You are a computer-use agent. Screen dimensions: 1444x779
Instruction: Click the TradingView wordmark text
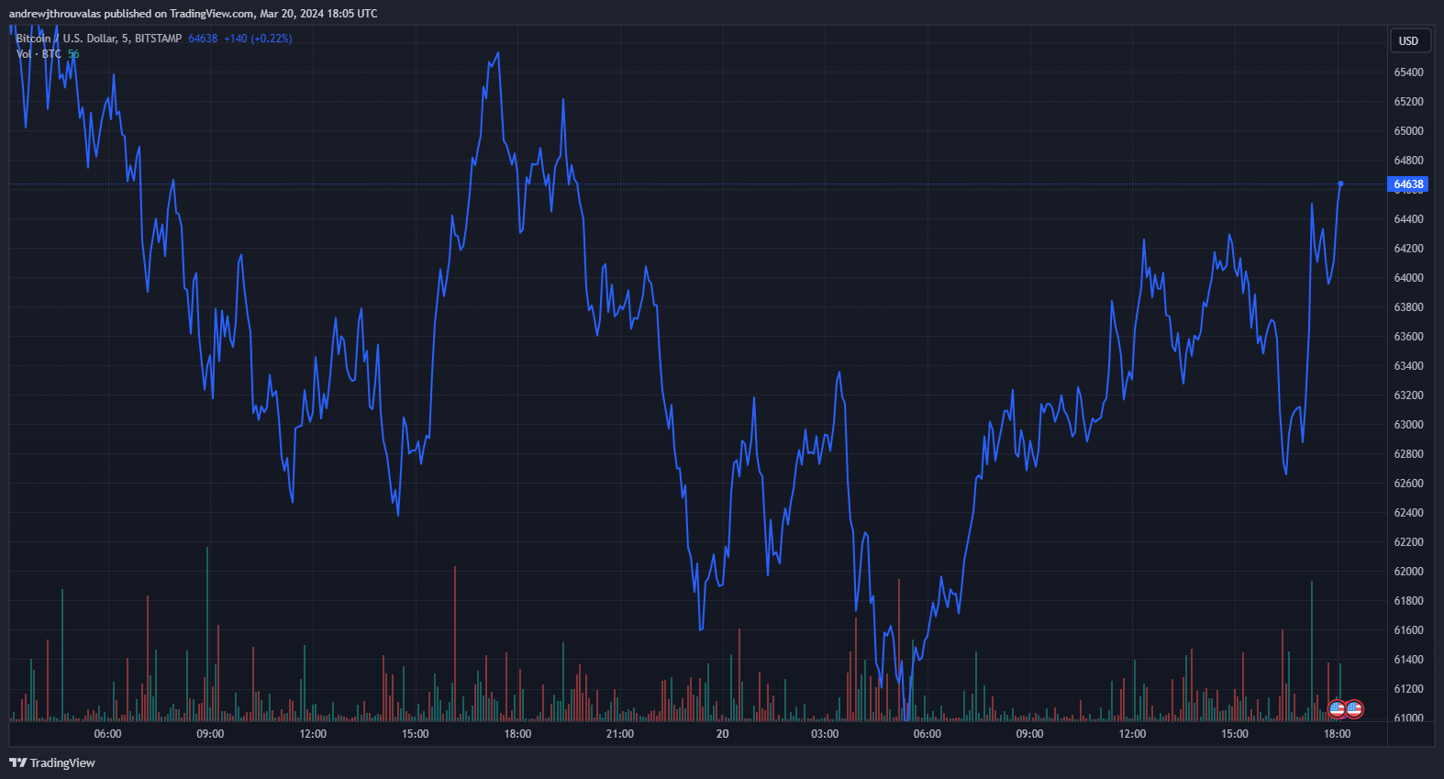click(62, 762)
